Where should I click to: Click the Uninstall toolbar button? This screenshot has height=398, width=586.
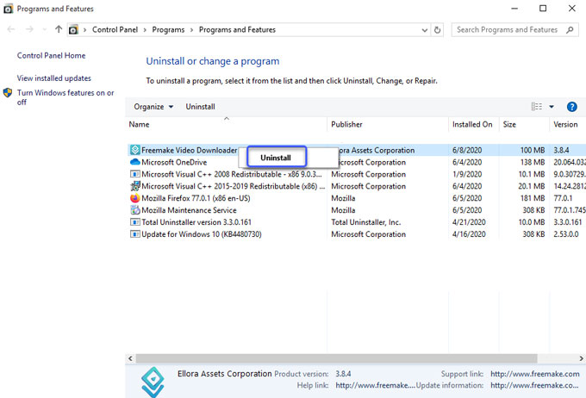[200, 107]
